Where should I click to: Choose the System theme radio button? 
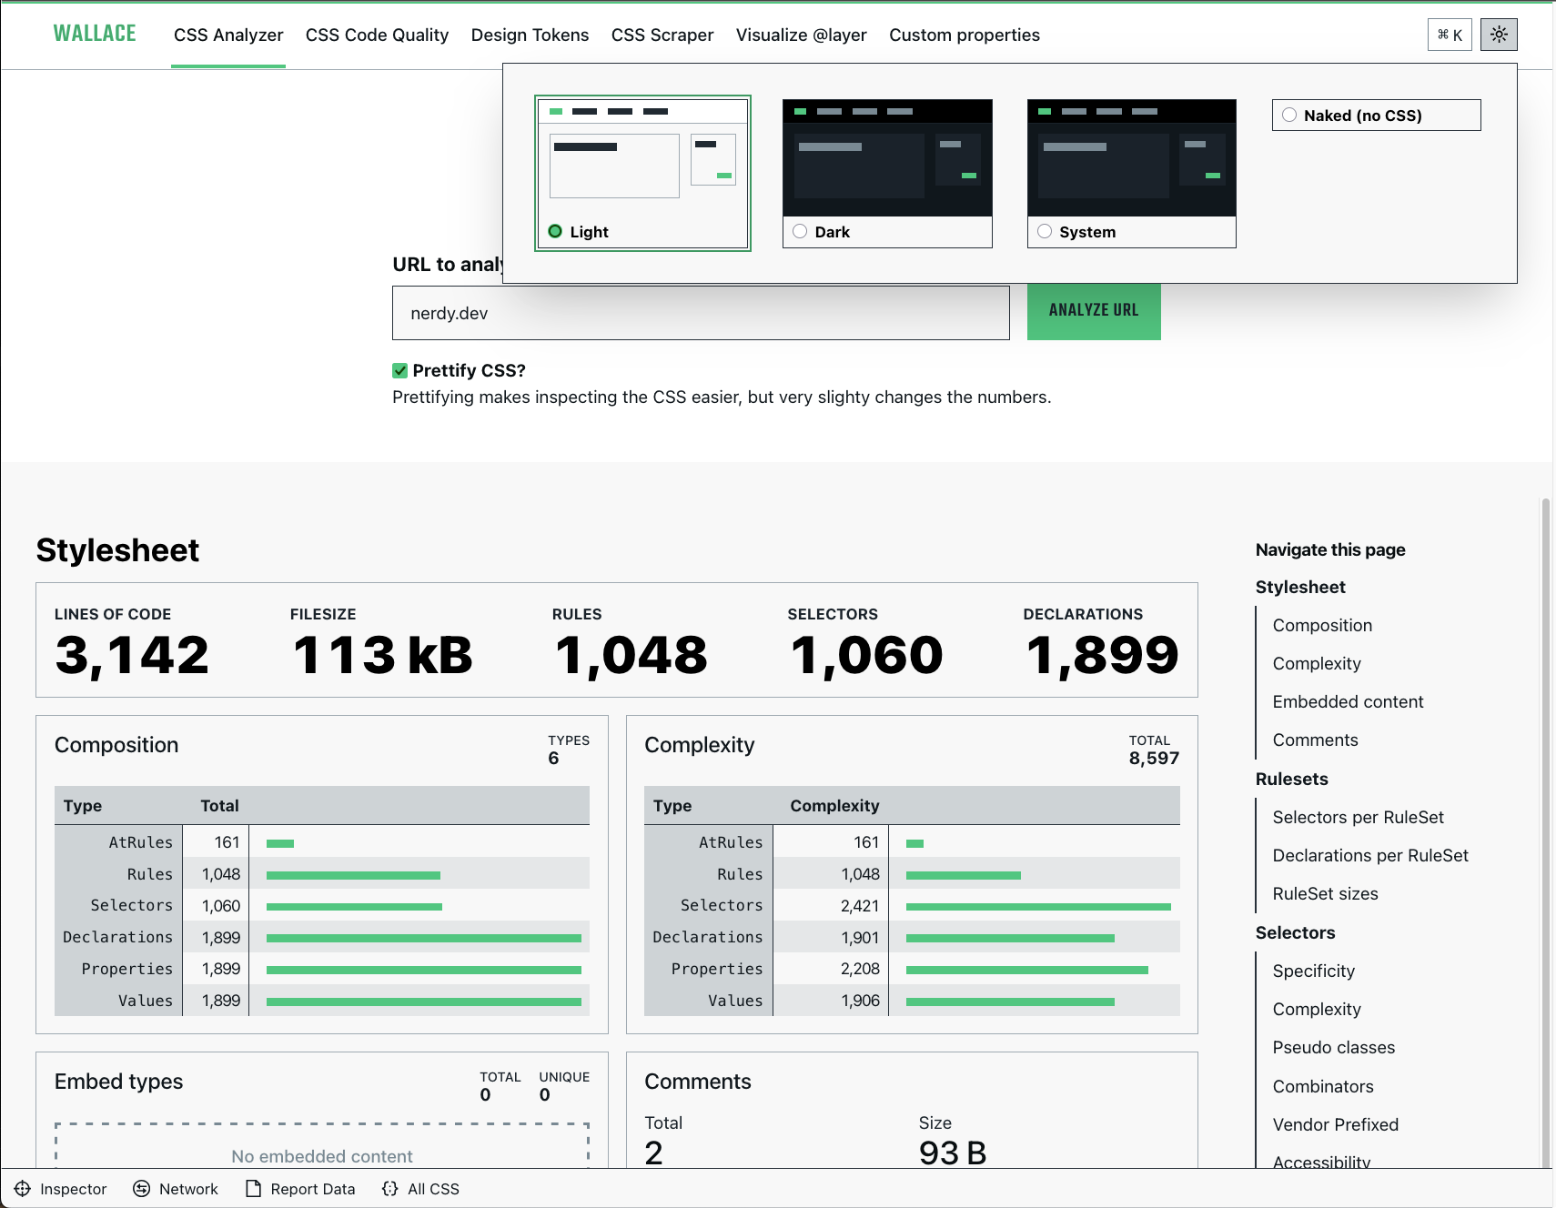point(1045,231)
